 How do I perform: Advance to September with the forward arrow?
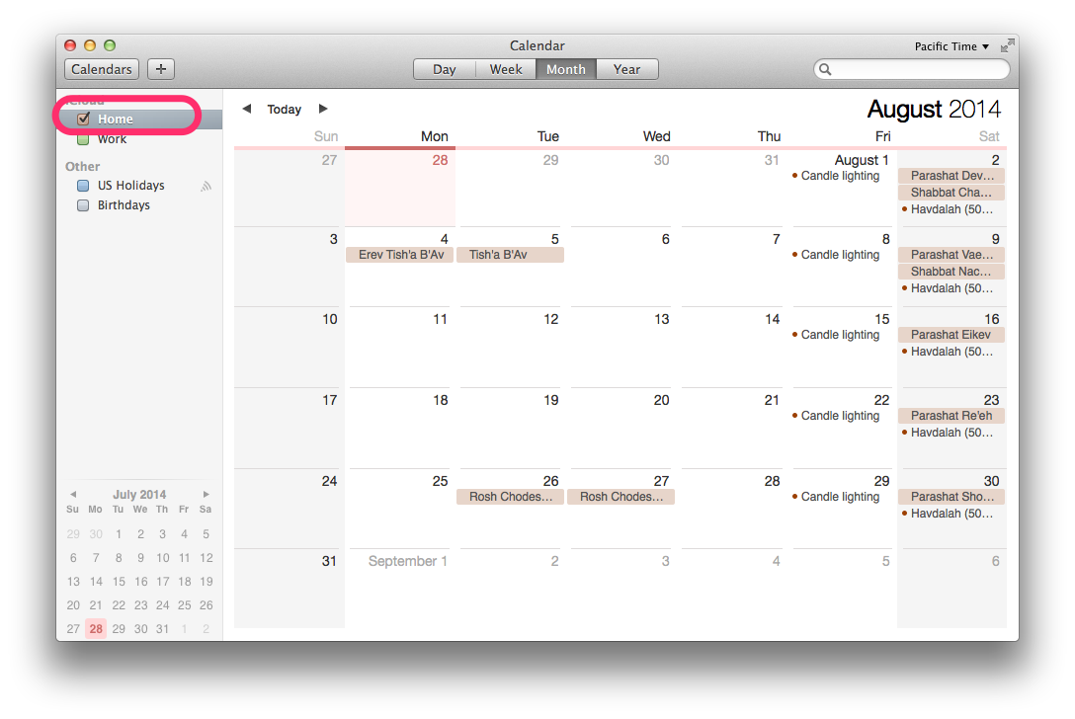[x=323, y=109]
